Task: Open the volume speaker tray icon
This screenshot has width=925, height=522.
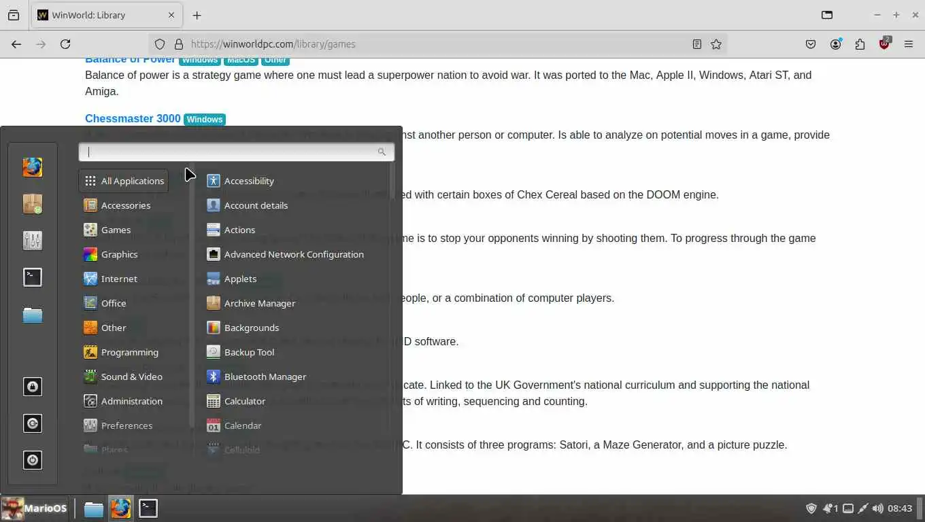Action: click(x=878, y=508)
